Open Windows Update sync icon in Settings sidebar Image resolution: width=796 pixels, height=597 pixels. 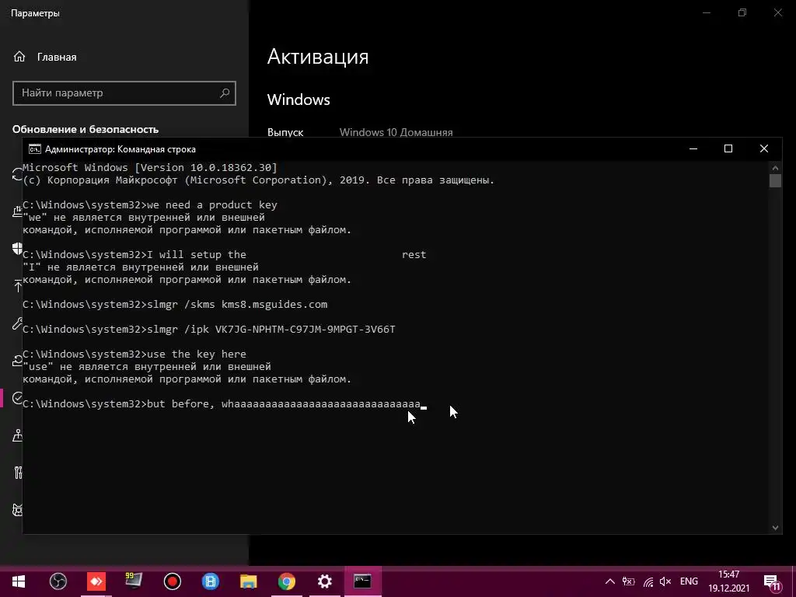17,174
